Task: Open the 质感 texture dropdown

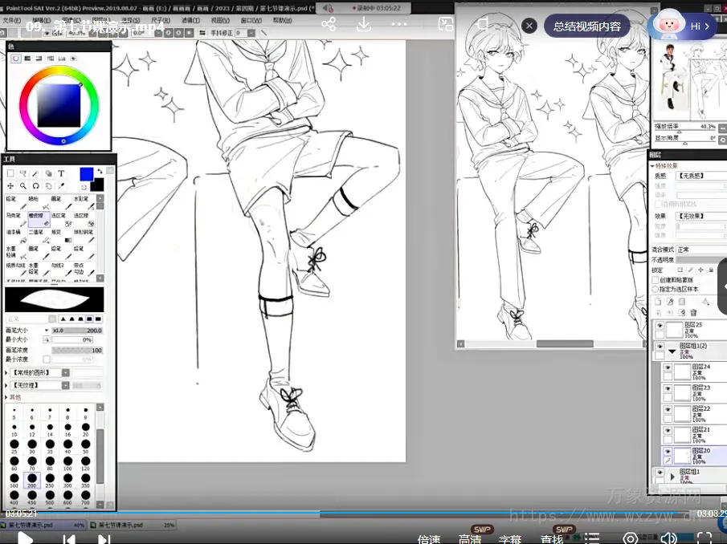Action: pyautogui.click(x=699, y=175)
